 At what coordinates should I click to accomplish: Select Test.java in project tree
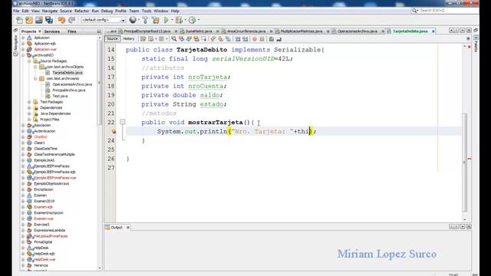pos(60,96)
